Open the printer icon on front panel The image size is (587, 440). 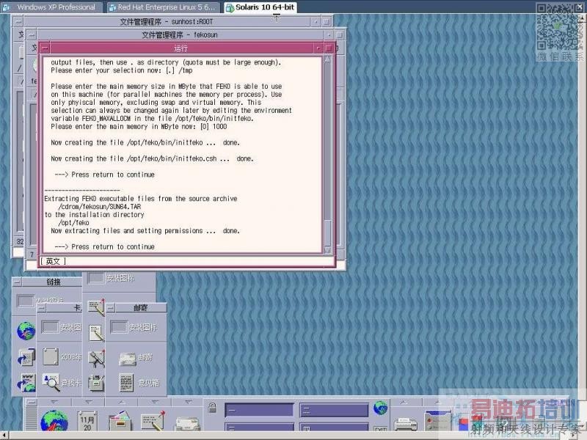(406, 425)
